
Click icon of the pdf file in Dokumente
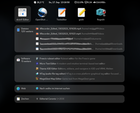coord(37,39)
